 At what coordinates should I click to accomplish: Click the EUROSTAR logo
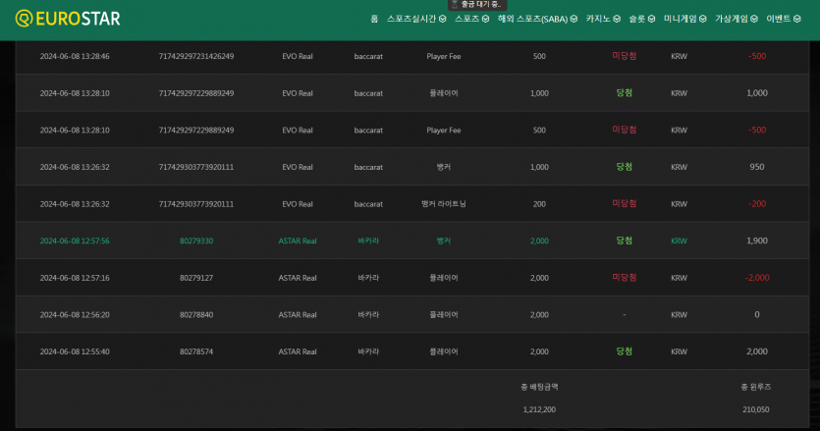(x=68, y=19)
